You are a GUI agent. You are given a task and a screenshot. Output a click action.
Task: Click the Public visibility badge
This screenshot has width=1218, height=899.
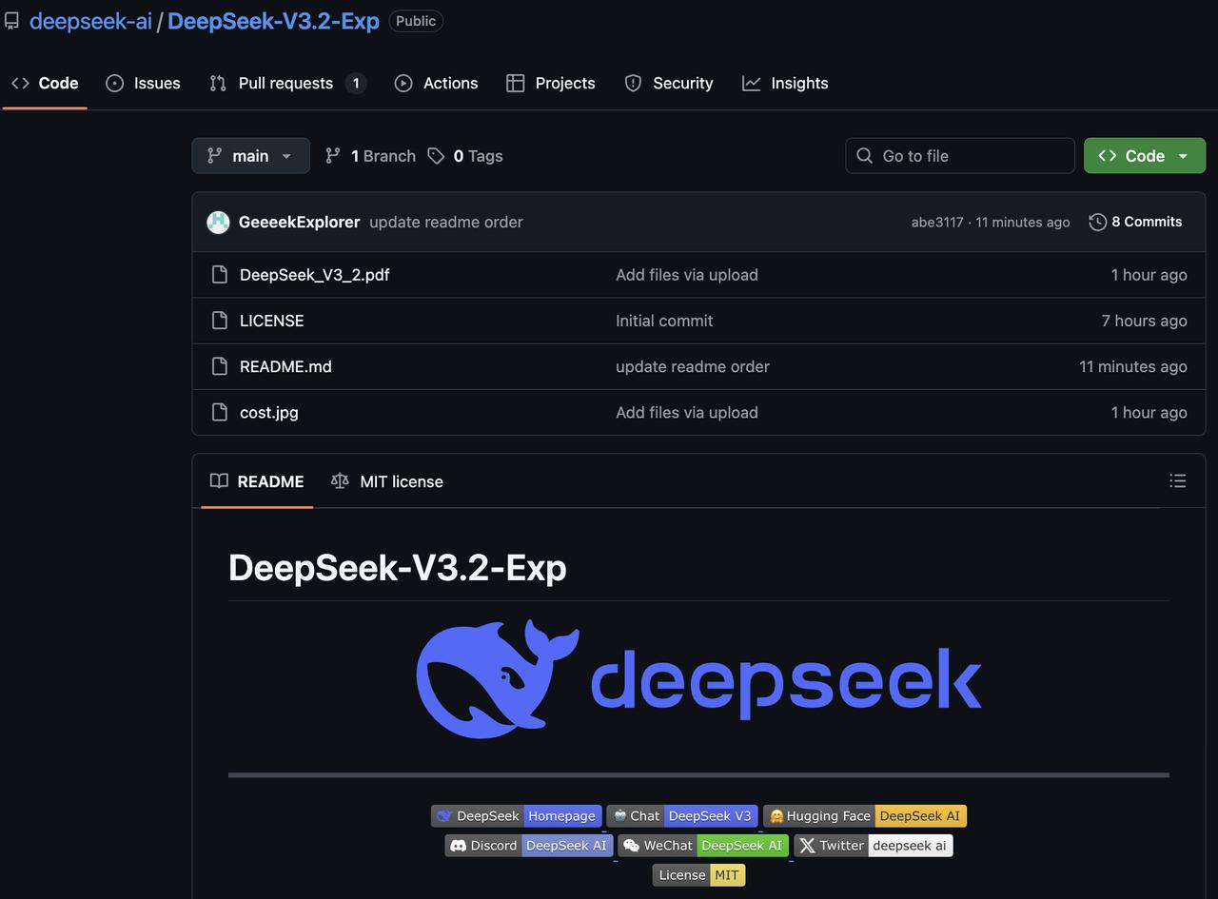pyautogui.click(x=416, y=21)
